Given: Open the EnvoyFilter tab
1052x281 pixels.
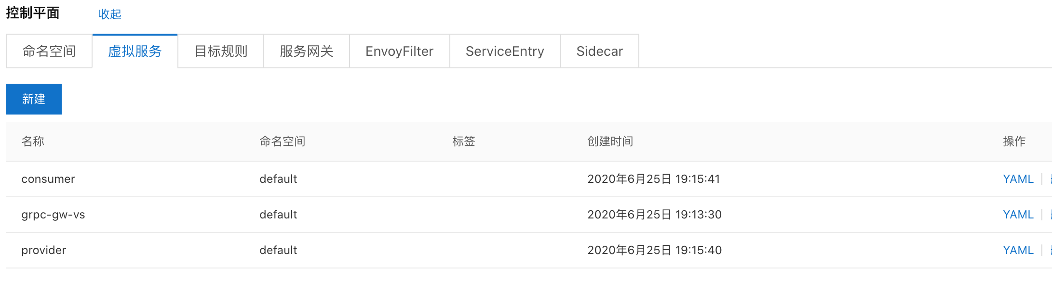Looking at the screenshot, I should [x=400, y=51].
